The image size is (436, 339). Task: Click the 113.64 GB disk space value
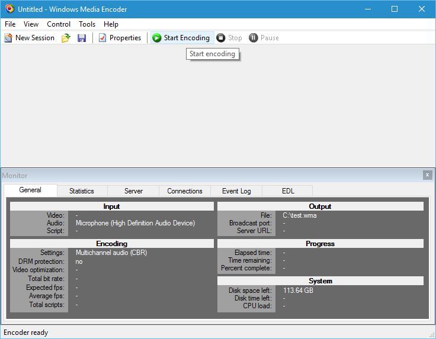click(298, 290)
